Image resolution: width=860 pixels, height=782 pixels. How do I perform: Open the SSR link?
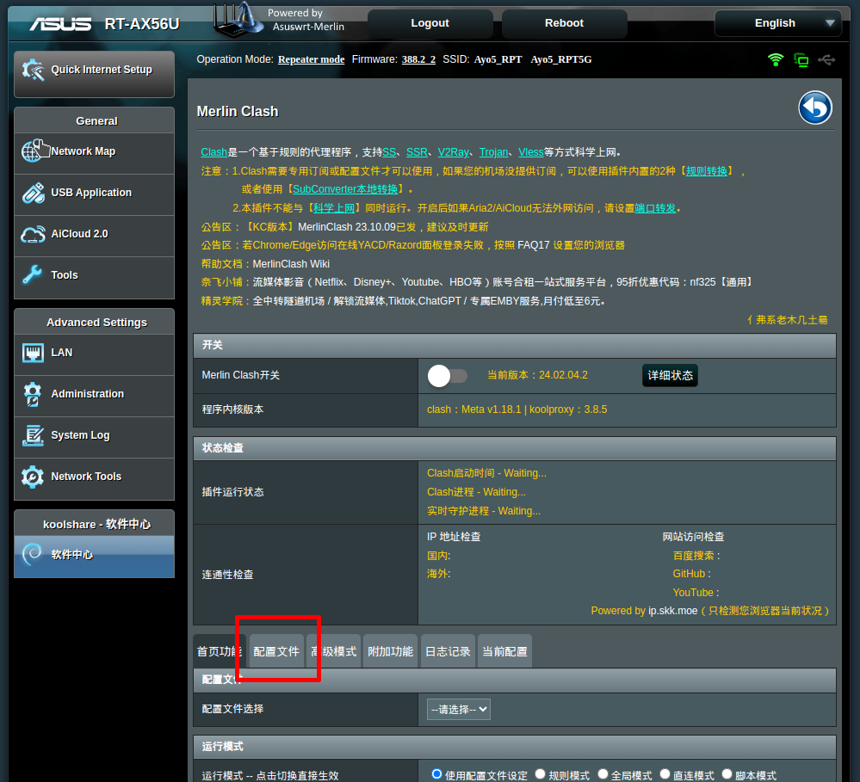pos(417,152)
